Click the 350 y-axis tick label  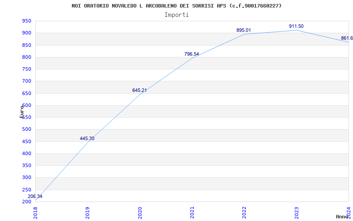click(x=26, y=165)
